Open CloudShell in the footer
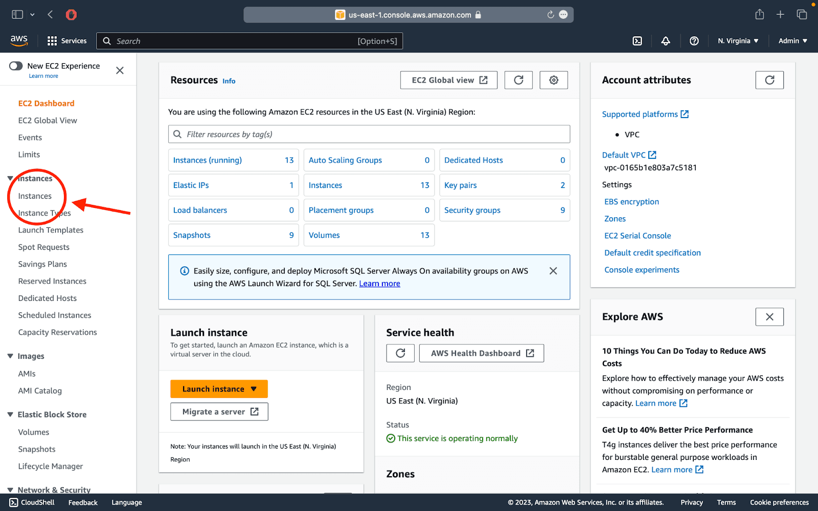Image resolution: width=818 pixels, height=511 pixels. pyautogui.click(x=32, y=502)
